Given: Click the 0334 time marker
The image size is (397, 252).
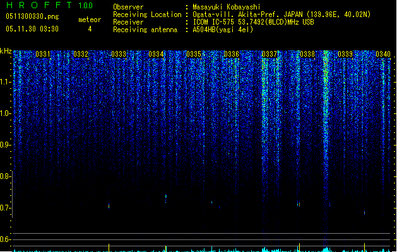Looking at the screenshot, I should pyautogui.click(x=156, y=54).
